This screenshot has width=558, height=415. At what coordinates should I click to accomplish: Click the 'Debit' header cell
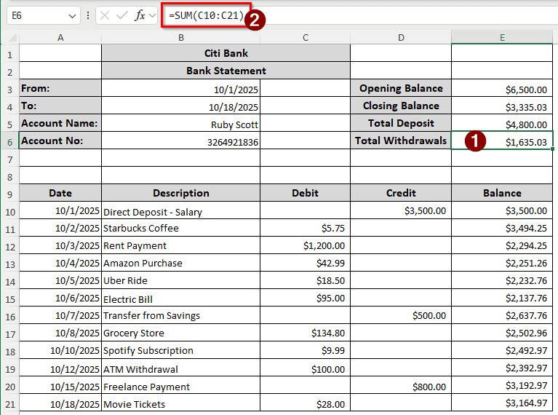(x=306, y=193)
